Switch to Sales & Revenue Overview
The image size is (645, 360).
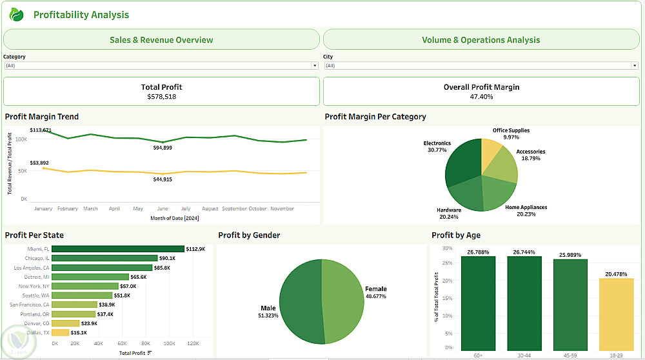pos(161,39)
